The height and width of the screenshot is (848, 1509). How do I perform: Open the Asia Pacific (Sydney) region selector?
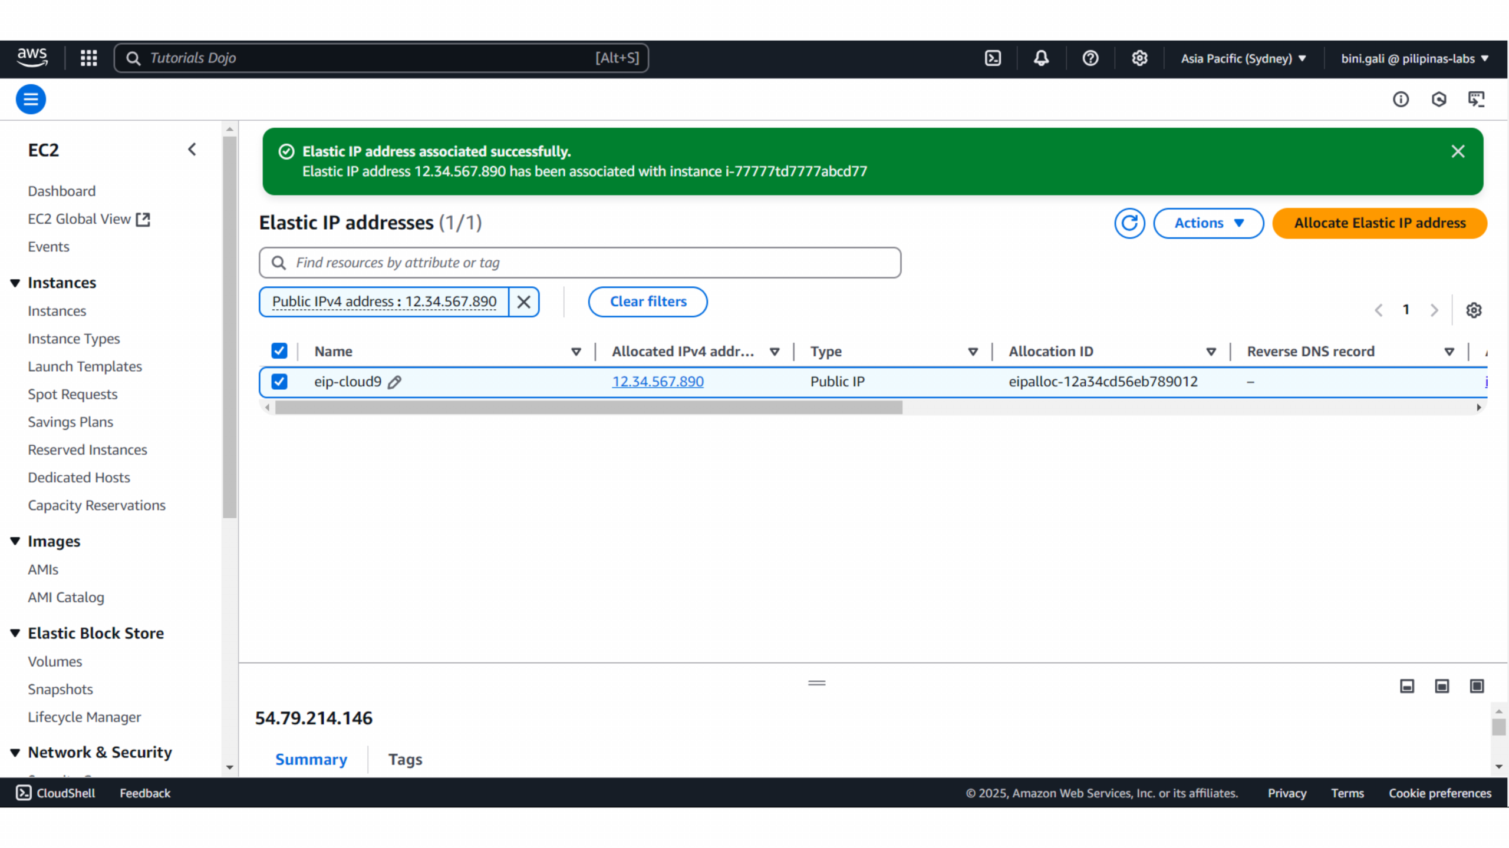1243,58
